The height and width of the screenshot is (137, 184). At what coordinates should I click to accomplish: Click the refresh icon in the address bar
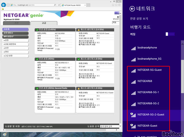59,5
